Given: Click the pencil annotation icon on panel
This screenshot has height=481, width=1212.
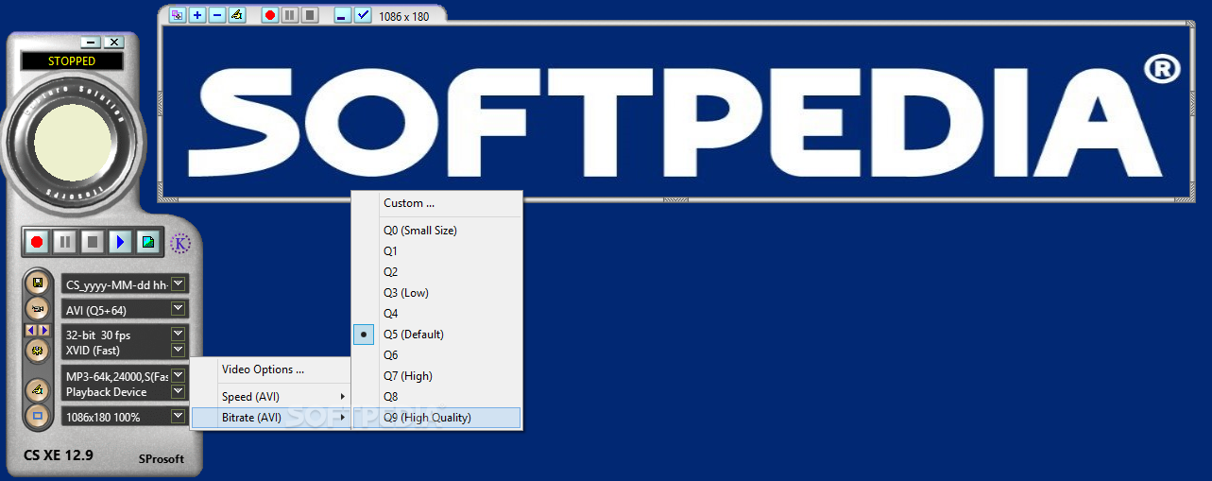Looking at the screenshot, I should click(38, 389).
